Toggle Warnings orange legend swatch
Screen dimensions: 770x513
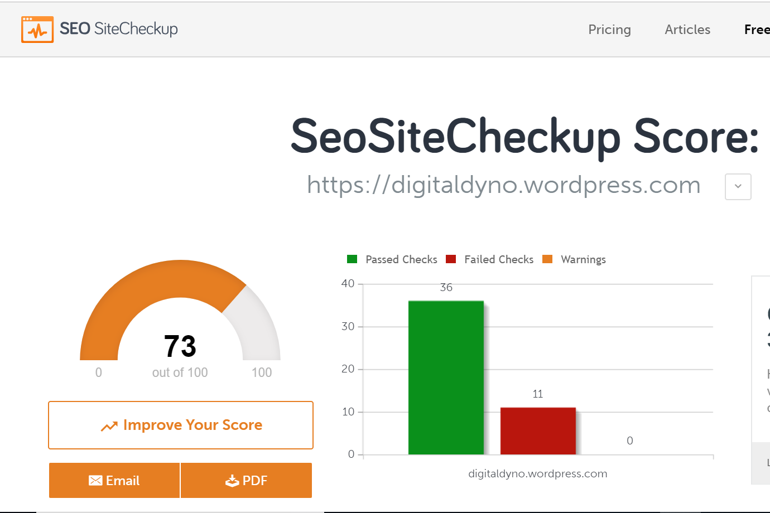(547, 259)
